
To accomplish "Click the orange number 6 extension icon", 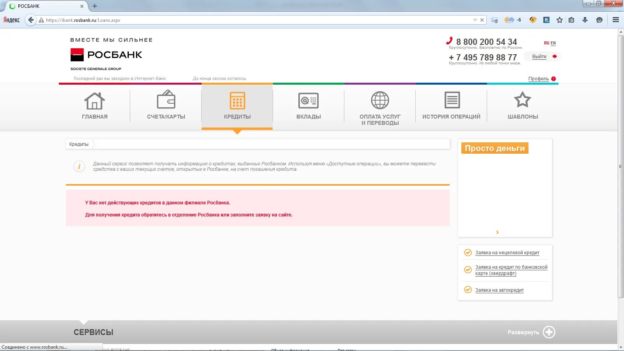I will pos(533,20).
